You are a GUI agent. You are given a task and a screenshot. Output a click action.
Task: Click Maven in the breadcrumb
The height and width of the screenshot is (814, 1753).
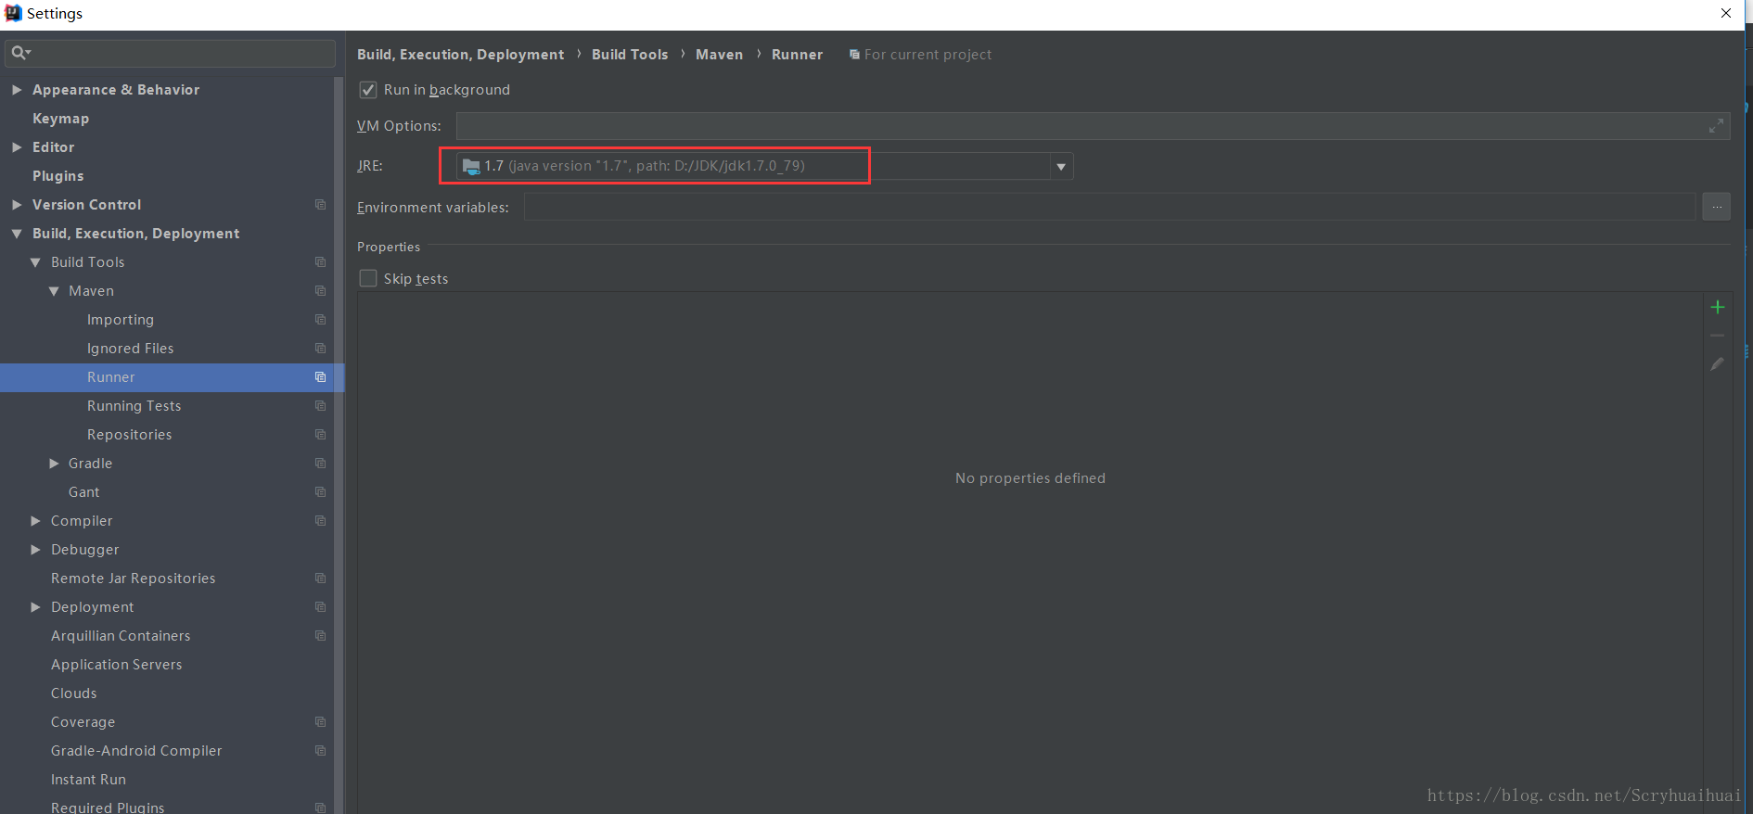[x=720, y=55]
